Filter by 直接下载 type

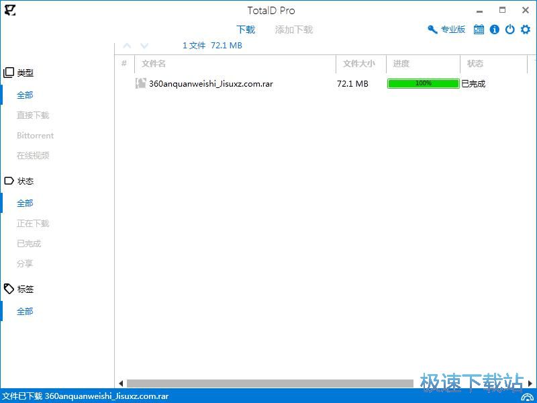(33, 115)
